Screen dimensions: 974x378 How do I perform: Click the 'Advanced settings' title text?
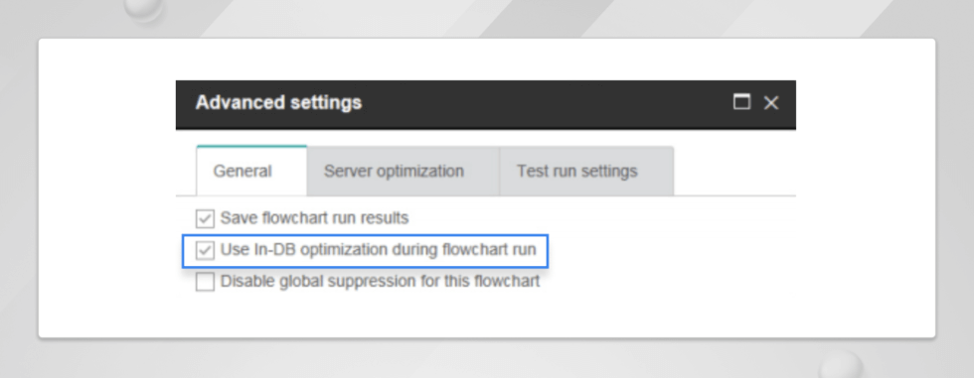tap(278, 102)
